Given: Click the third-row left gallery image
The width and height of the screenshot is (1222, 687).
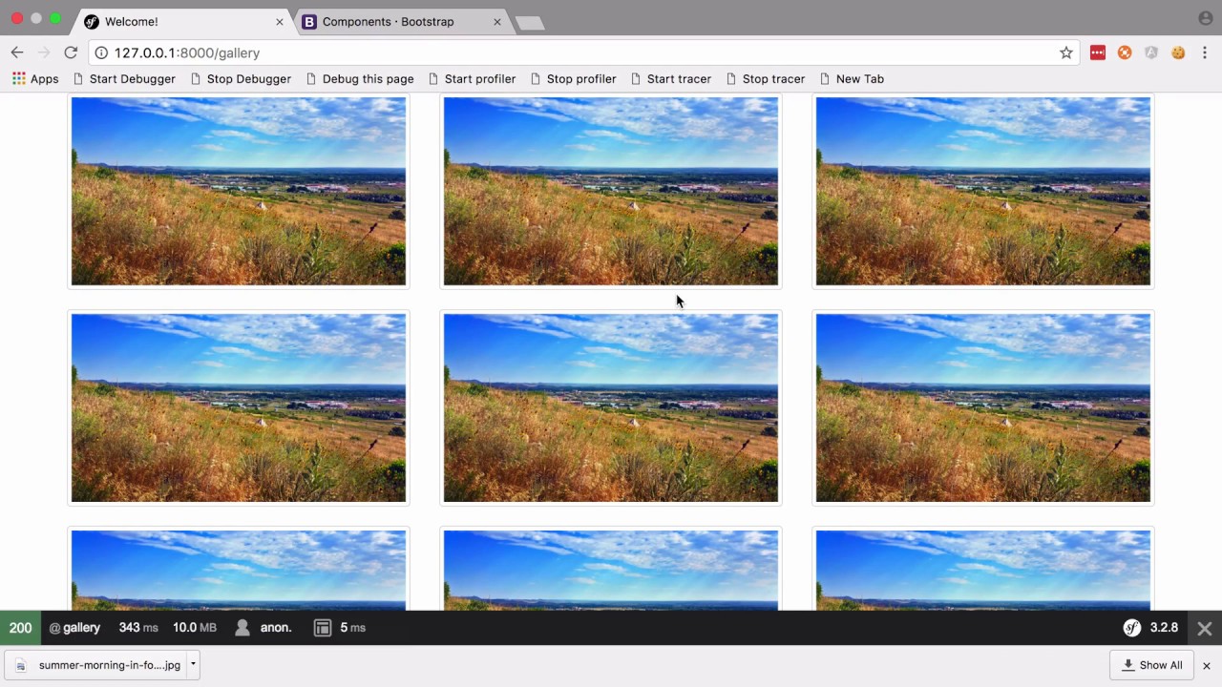Looking at the screenshot, I should click(x=239, y=569).
